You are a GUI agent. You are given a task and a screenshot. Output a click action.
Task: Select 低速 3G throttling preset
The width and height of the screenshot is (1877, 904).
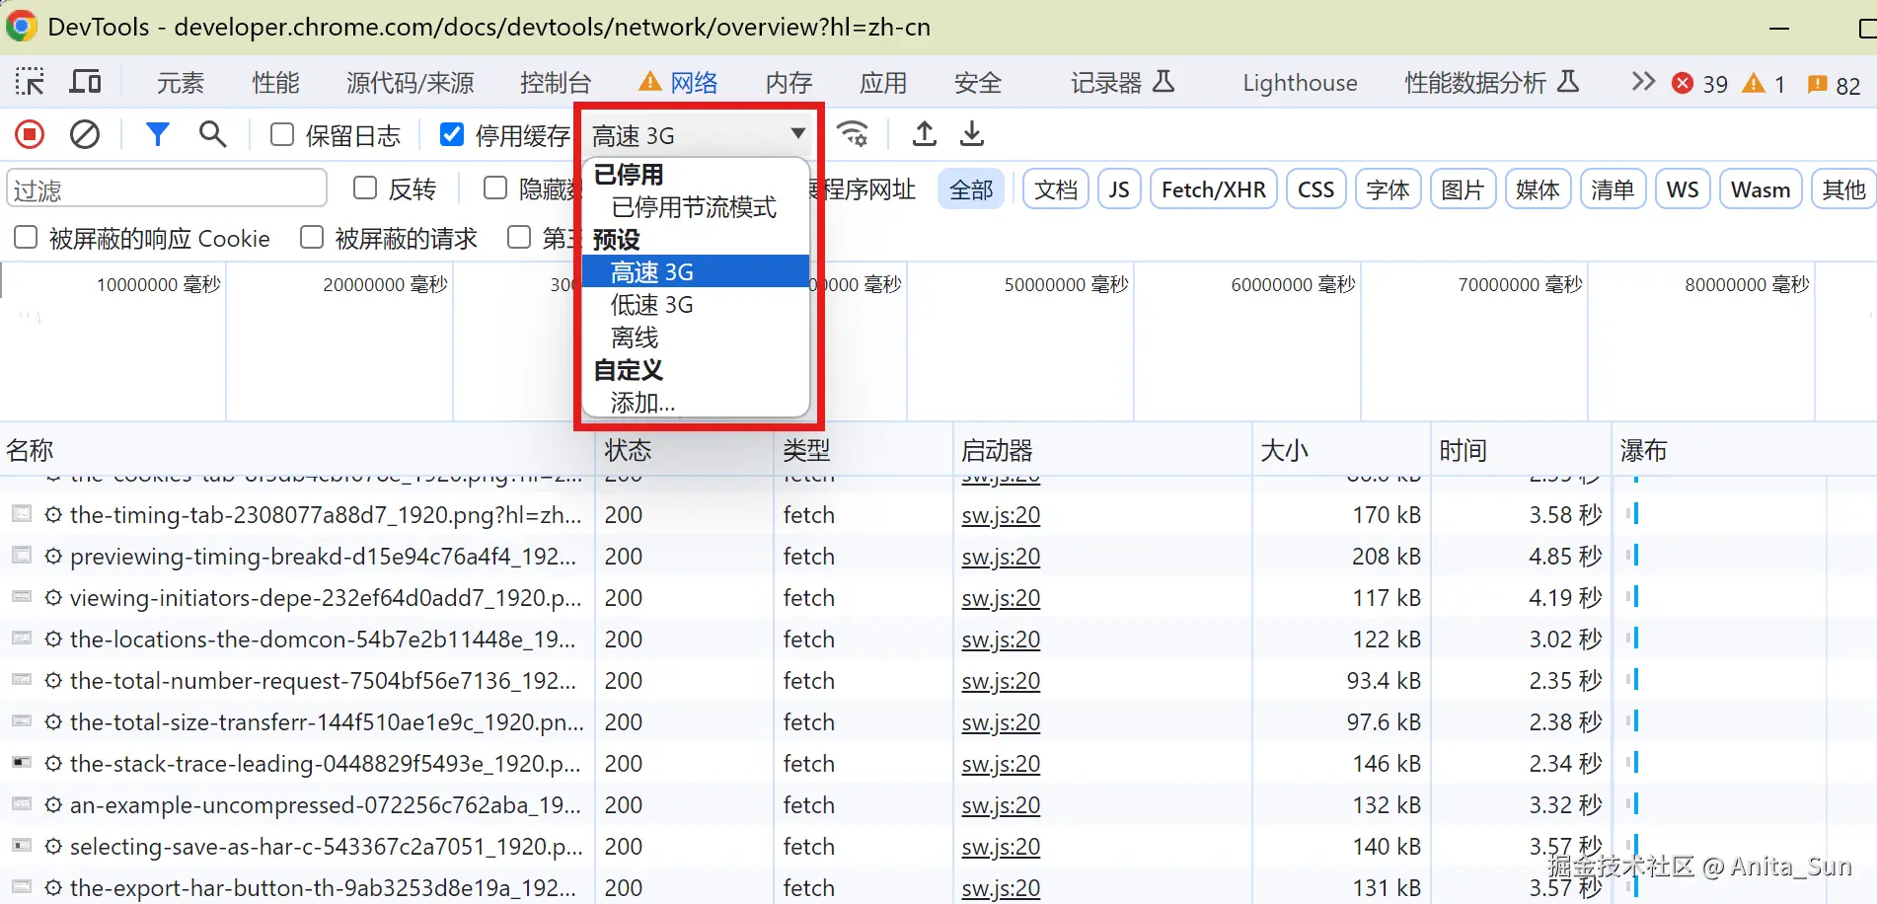[x=695, y=304]
